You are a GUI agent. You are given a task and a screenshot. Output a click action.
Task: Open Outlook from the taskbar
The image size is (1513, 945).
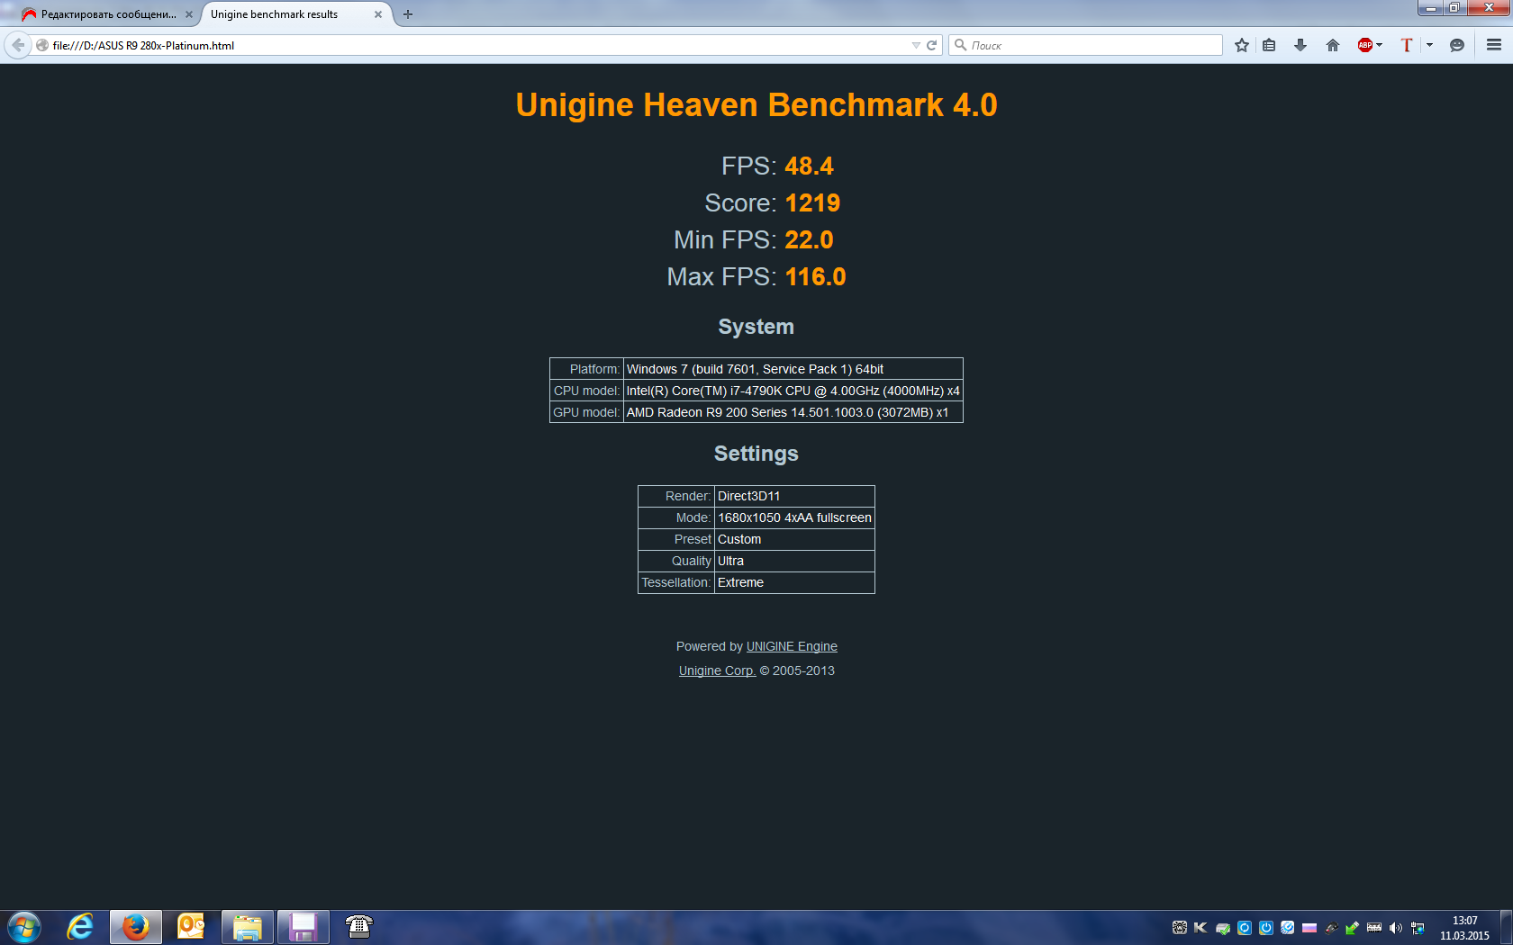pos(191,927)
